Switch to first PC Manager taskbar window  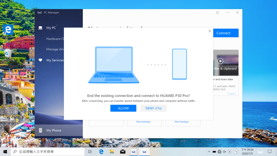click(x=134, y=151)
